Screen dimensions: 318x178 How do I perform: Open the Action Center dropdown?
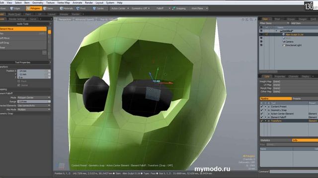pos(120,8)
